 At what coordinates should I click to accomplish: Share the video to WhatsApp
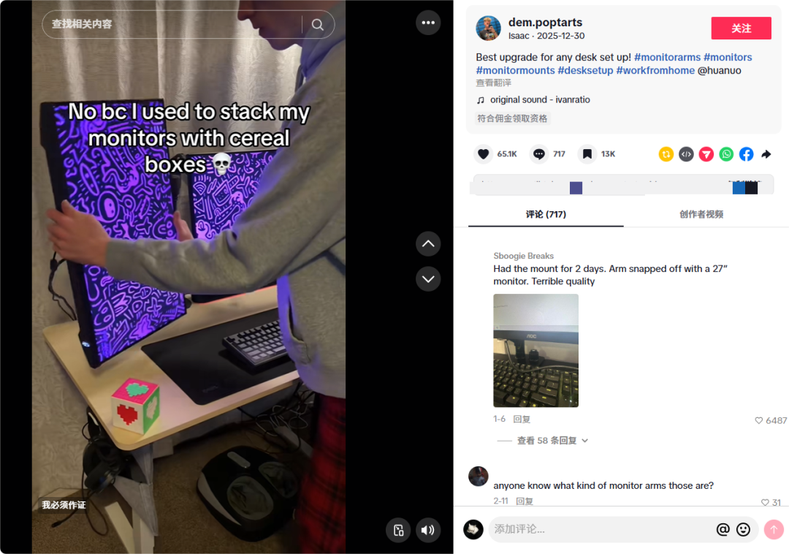[726, 154]
